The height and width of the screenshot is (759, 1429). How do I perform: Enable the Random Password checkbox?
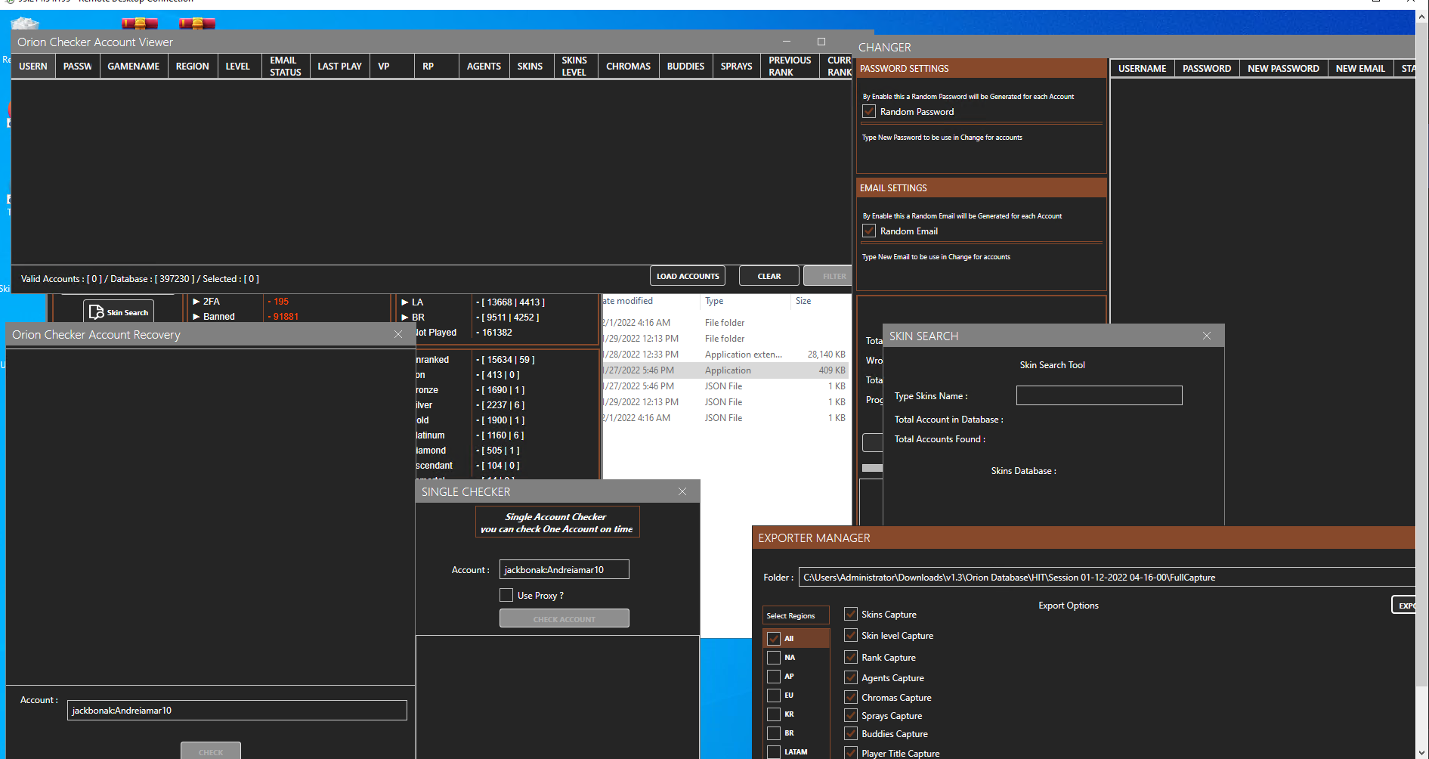tap(869, 111)
